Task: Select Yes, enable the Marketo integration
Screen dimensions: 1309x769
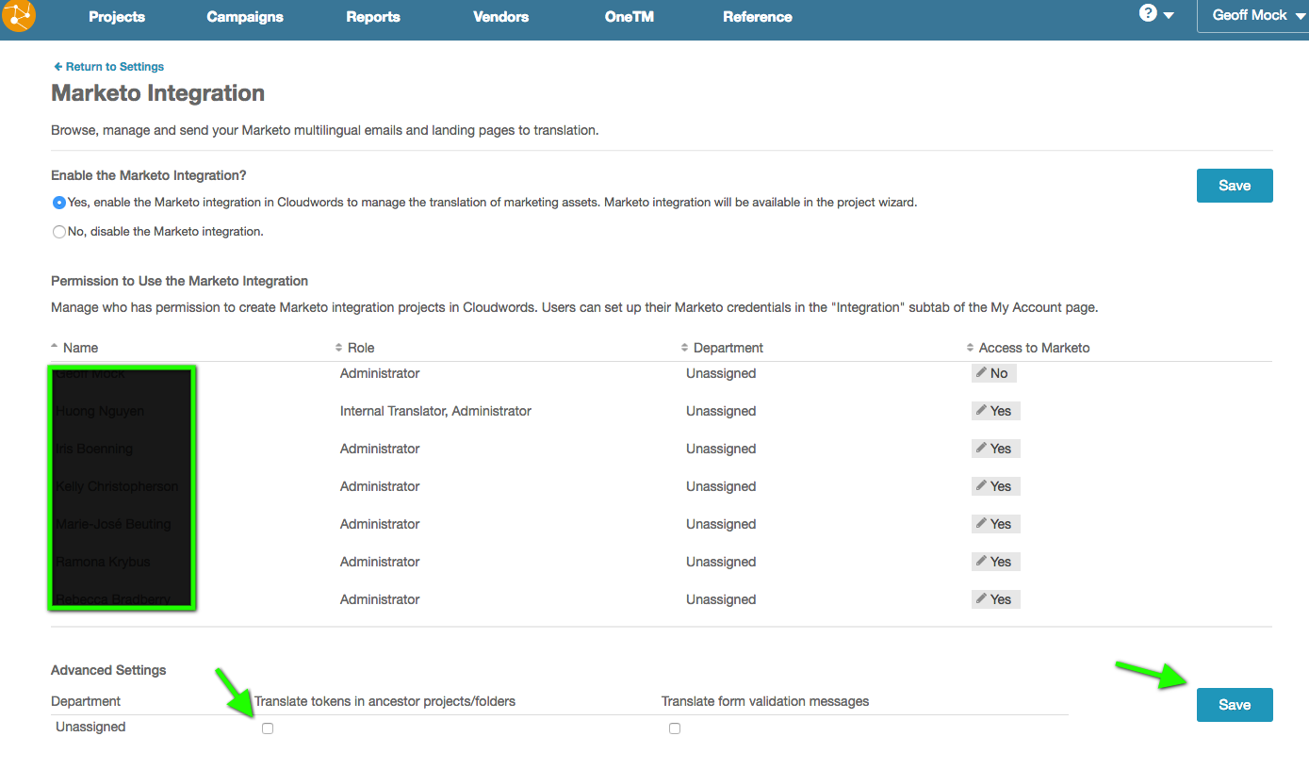Action: tap(59, 202)
